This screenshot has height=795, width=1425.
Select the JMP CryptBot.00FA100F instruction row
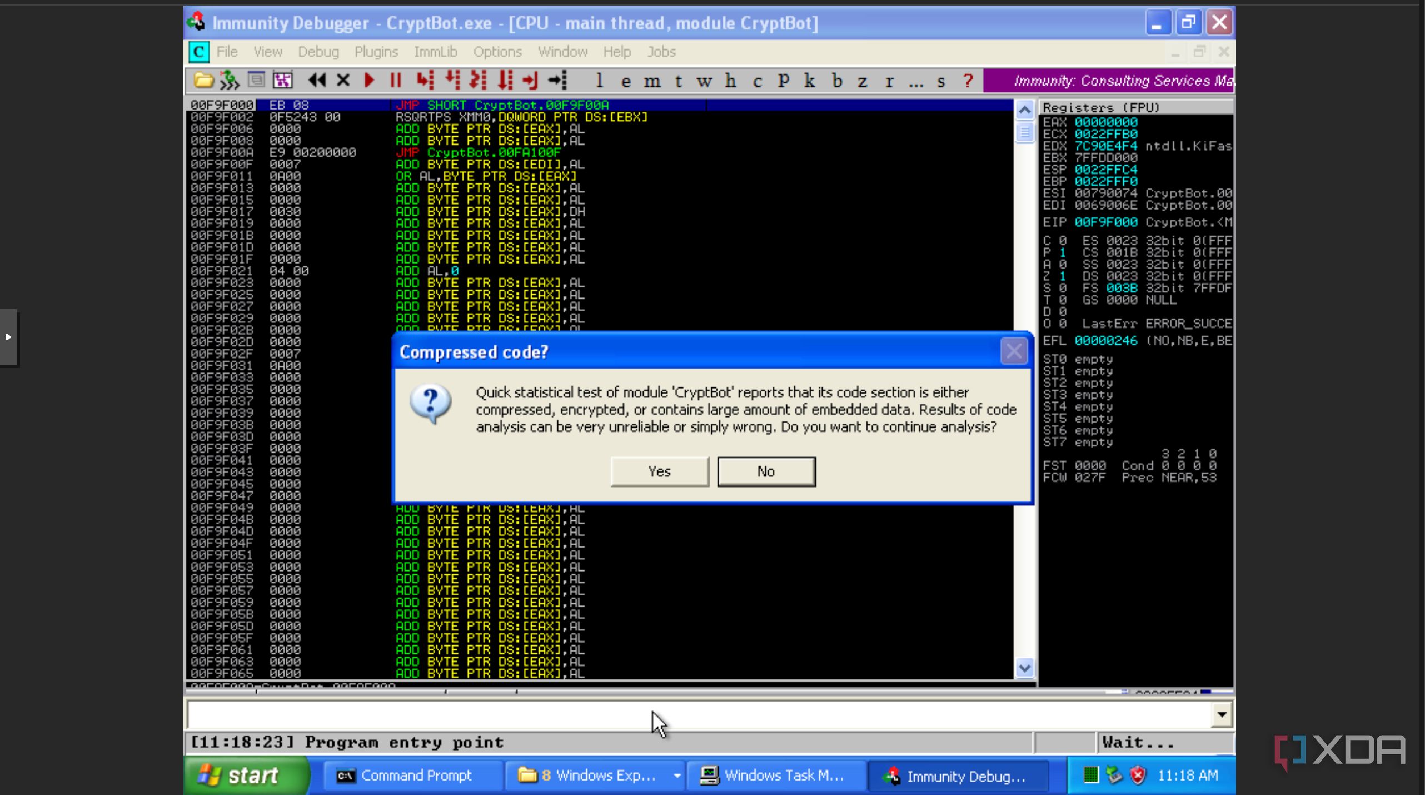click(600, 152)
